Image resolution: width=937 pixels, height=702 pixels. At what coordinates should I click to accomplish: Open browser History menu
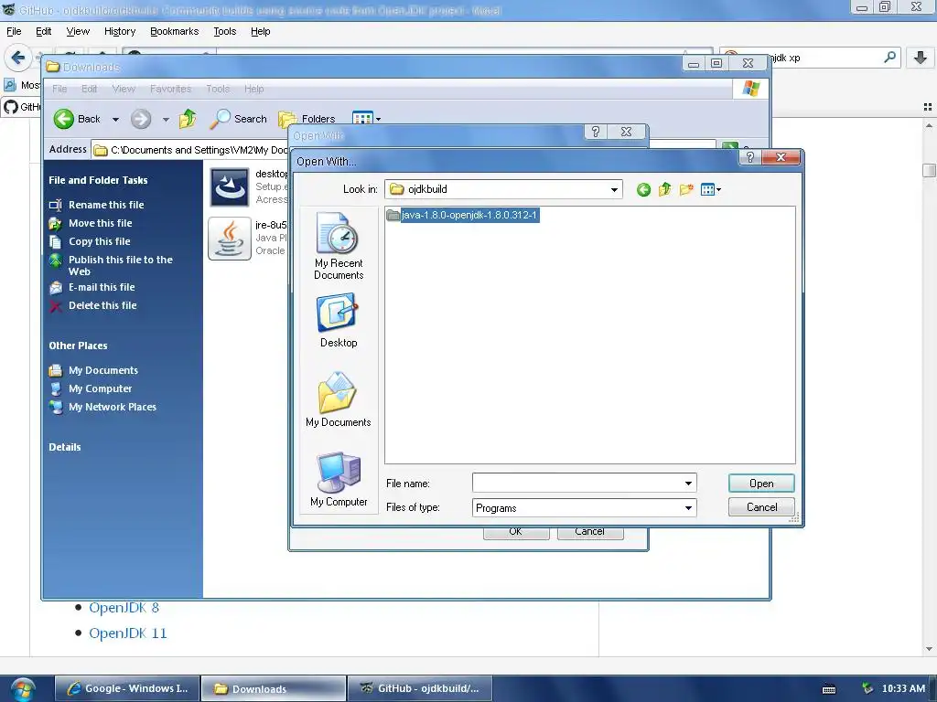120,31
